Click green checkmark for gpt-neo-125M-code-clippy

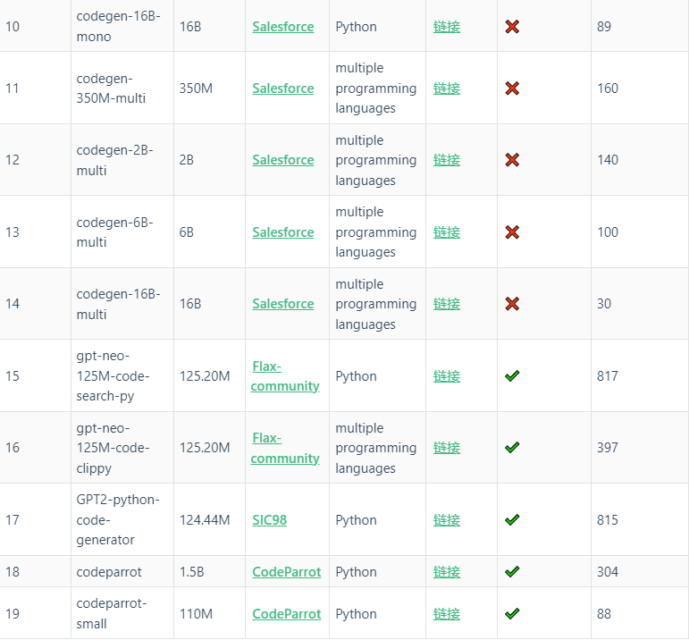click(512, 448)
